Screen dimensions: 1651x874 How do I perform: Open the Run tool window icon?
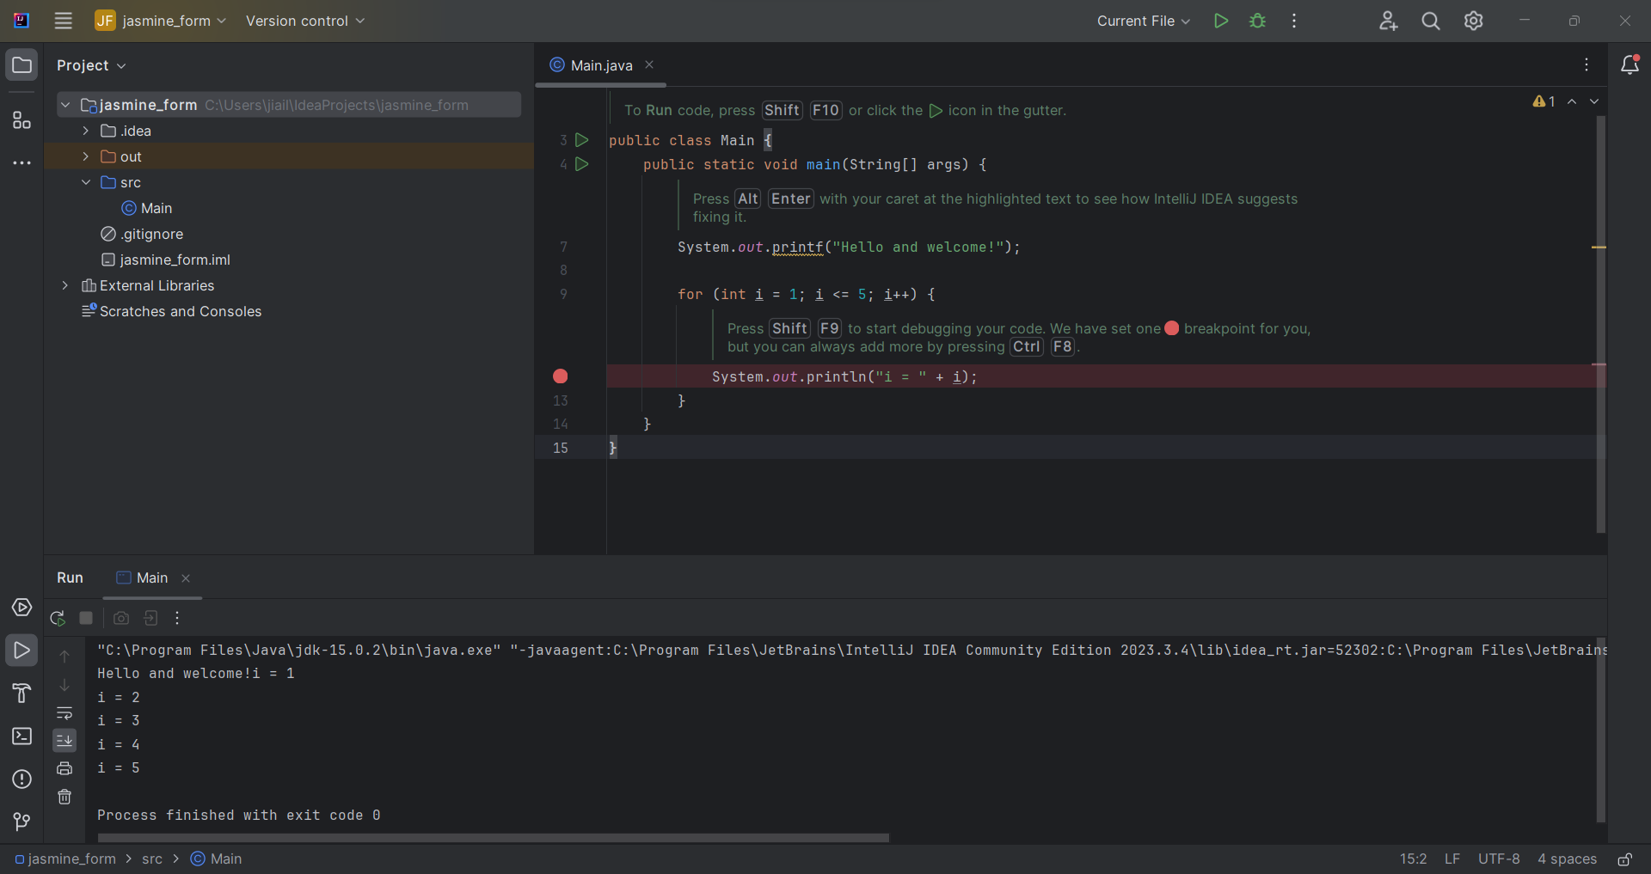(21, 651)
